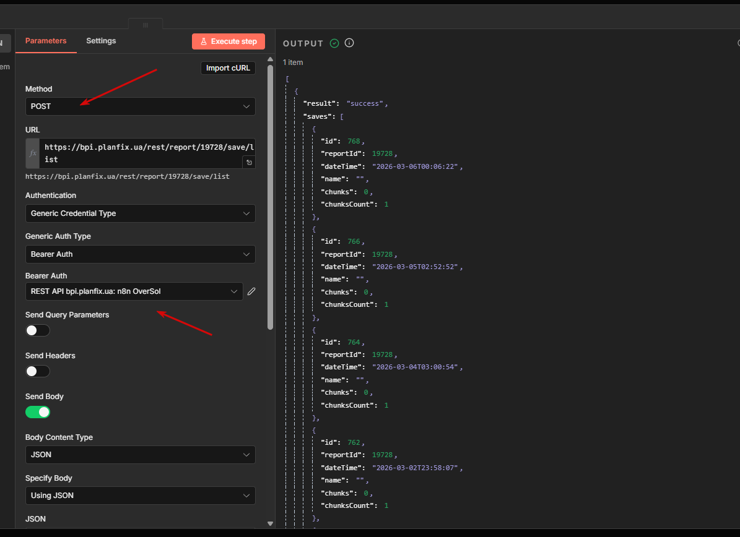Open expanded URL expression editor icon

click(x=249, y=162)
